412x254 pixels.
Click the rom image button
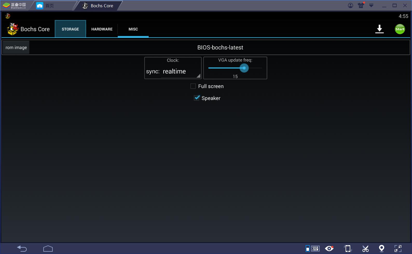coord(16,48)
